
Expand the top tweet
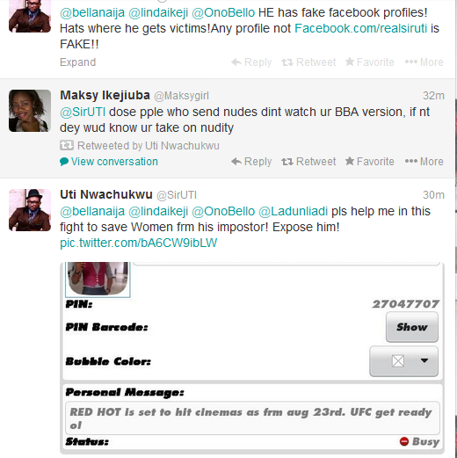point(77,62)
